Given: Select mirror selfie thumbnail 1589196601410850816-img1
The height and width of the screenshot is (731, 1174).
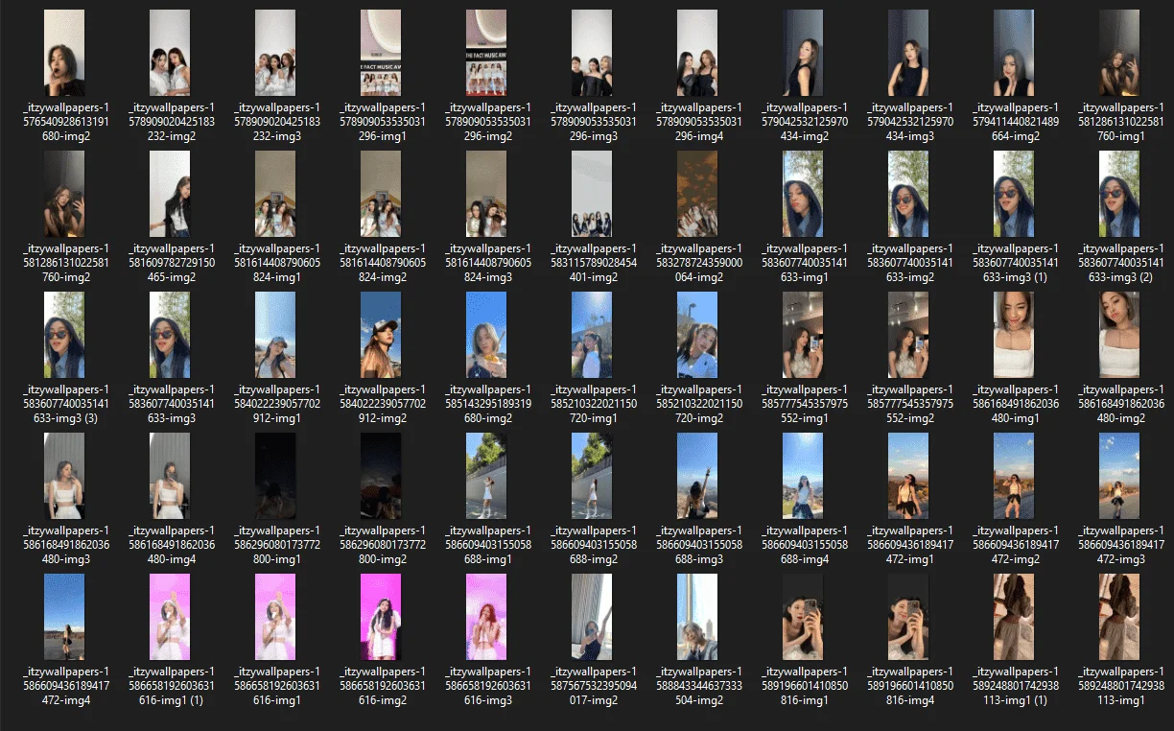Looking at the screenshot, I should click(803, 618).
